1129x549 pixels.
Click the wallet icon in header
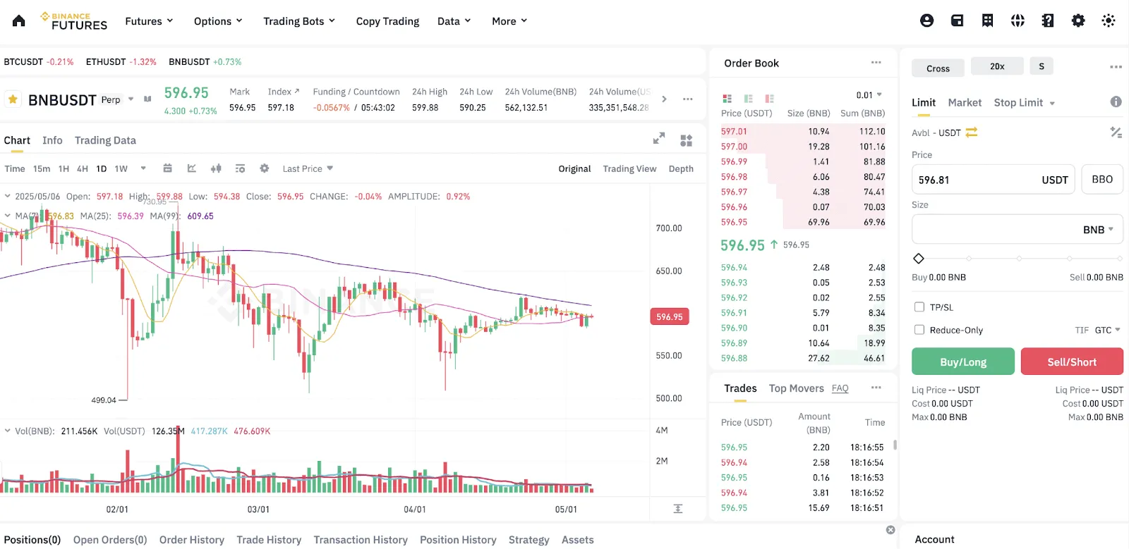pos(957,21)
